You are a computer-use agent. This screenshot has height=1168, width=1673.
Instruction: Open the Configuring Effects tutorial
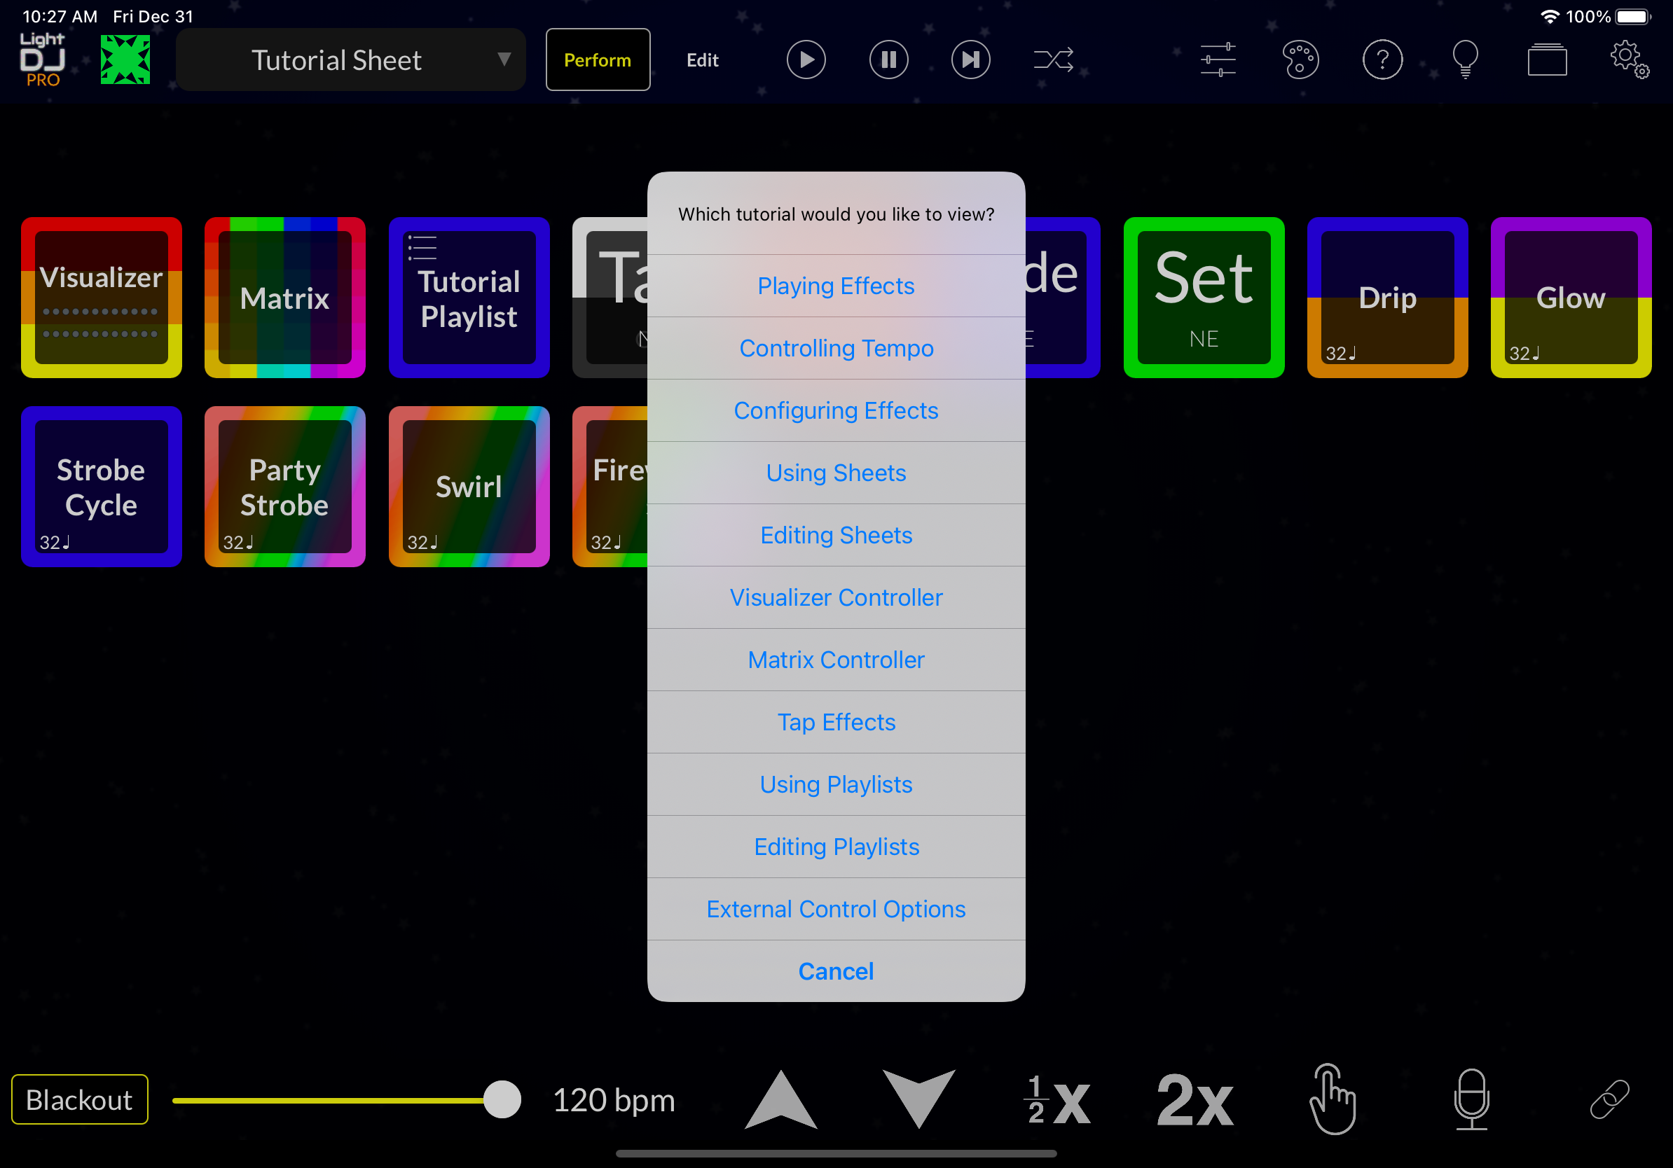click(x=836, y=411)
